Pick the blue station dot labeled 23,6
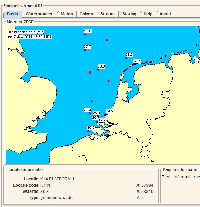 pyautogui.click(x=134, y=64)
